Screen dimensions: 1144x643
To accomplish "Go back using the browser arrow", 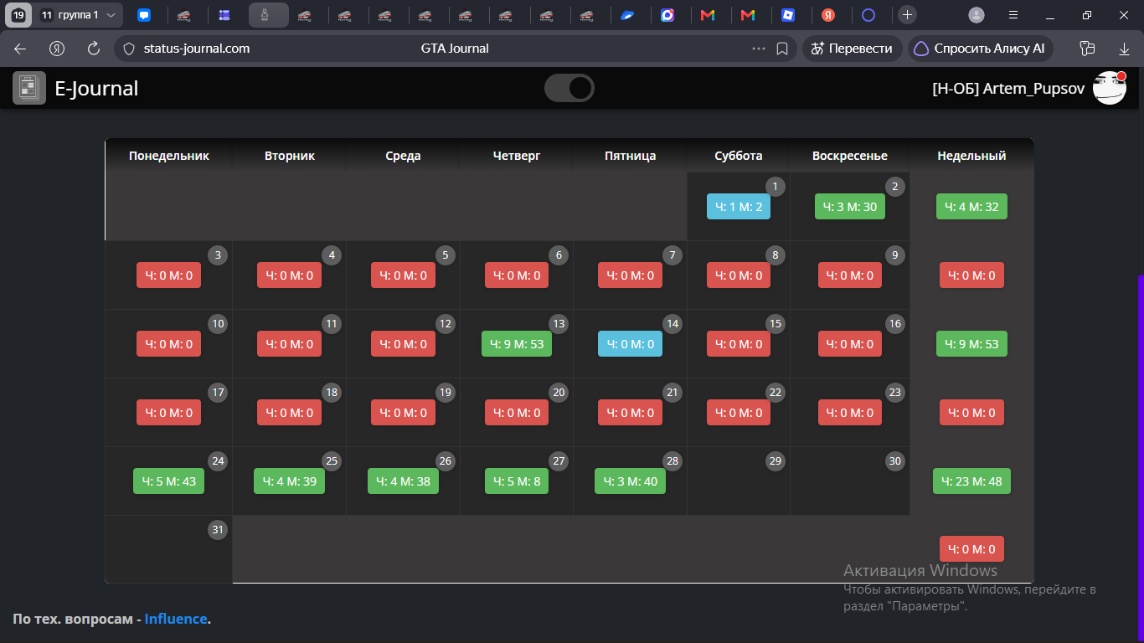I will point(20,49).
